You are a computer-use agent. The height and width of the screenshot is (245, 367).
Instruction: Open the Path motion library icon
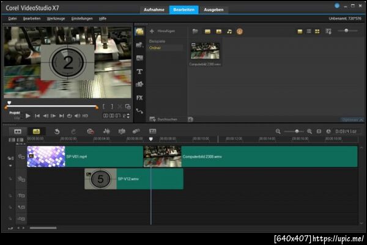click(139, 111)
